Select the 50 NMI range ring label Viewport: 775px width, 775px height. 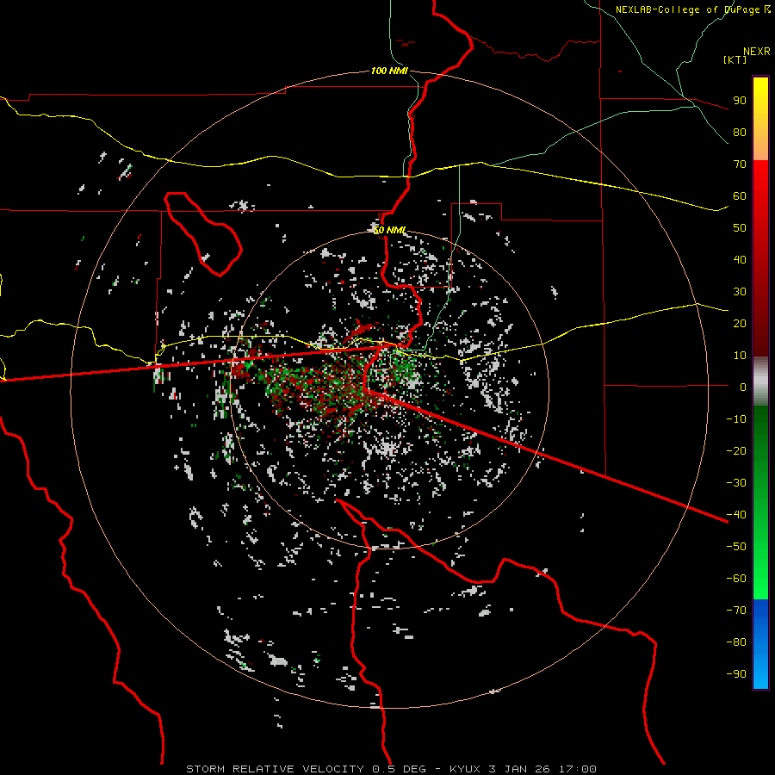pyautogui.click(x=389, y=230)
